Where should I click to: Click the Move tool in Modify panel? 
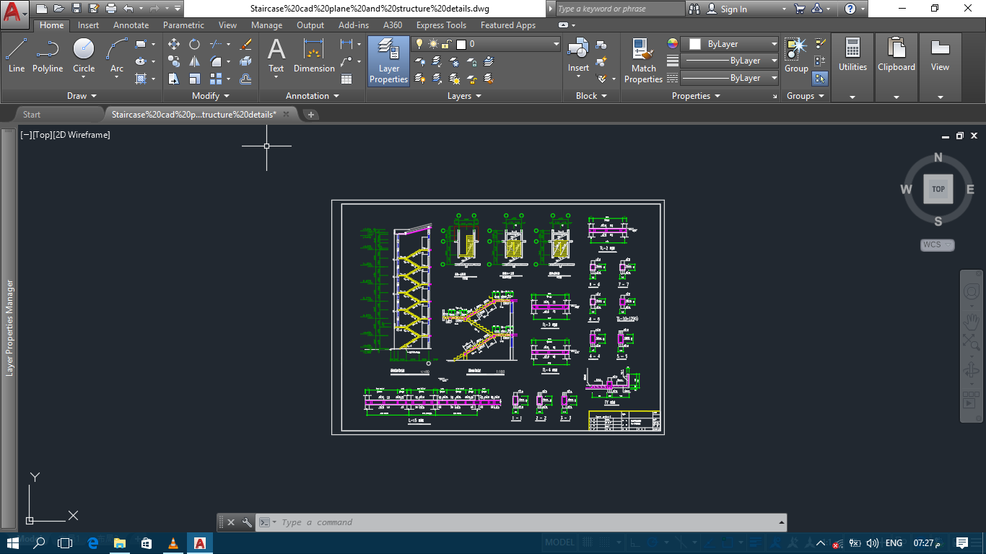(x=174, y=44)
